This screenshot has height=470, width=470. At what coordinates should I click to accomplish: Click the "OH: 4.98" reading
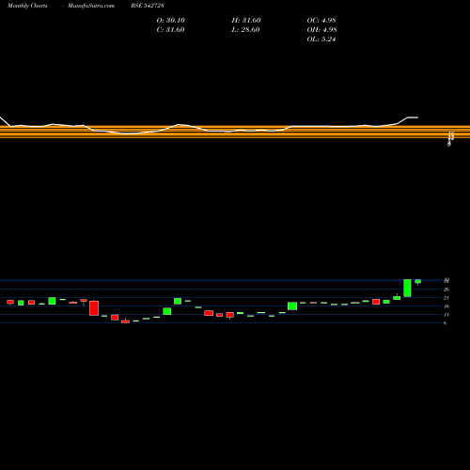321,29
